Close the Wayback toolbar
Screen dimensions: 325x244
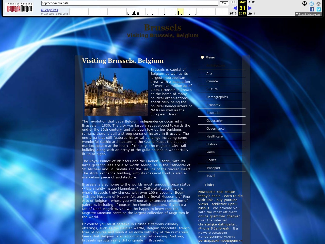click(x=318, y=4)
